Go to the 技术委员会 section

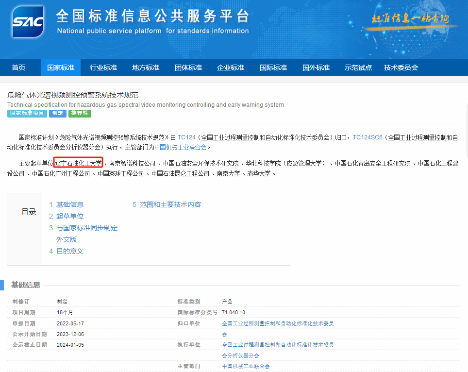pyautogui.click(x=401, y=68)
